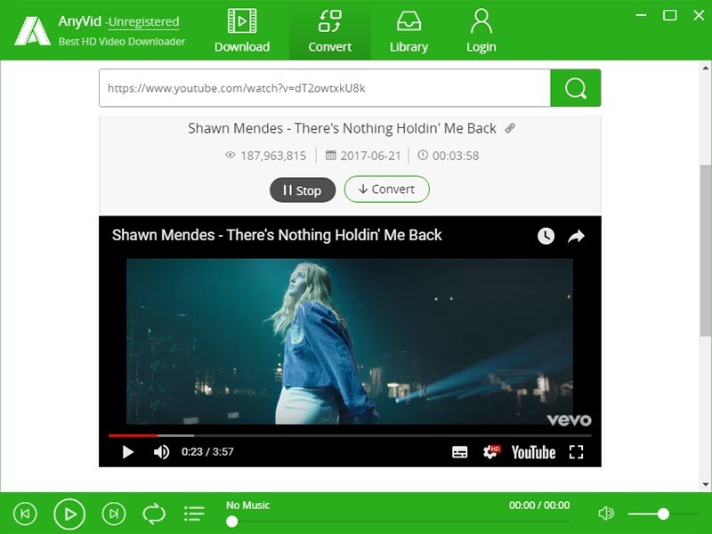Maximize the AnyVid window
The image size is (712, 534).
670,15
